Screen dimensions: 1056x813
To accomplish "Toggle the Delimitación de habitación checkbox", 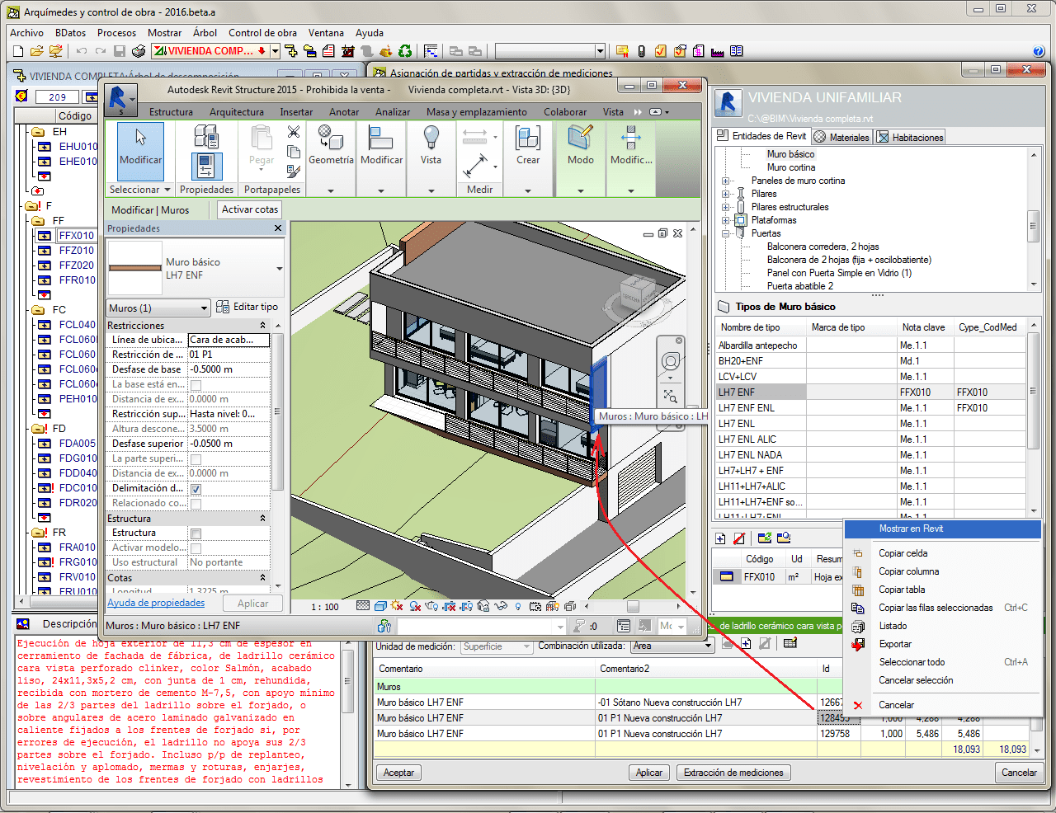I will click(x=196, y=489).
